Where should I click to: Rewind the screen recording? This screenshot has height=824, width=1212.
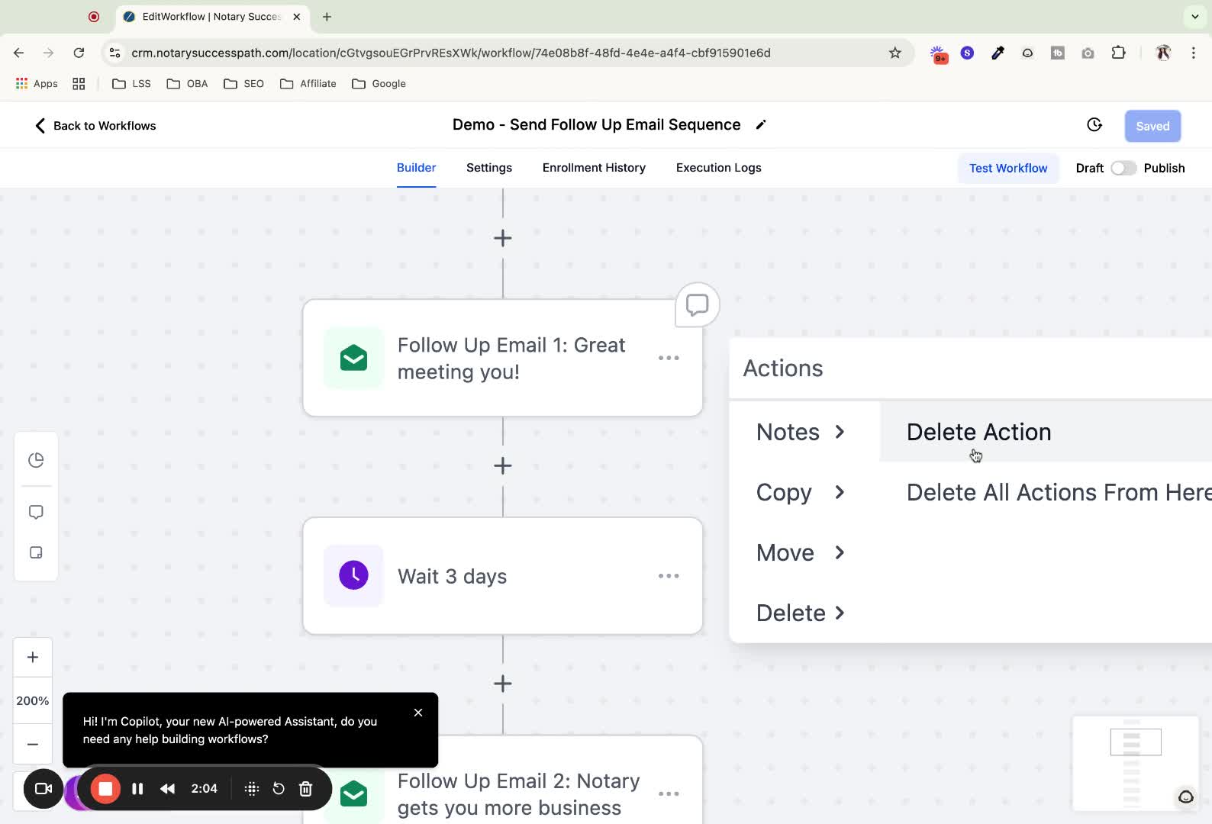click(167, 789)
